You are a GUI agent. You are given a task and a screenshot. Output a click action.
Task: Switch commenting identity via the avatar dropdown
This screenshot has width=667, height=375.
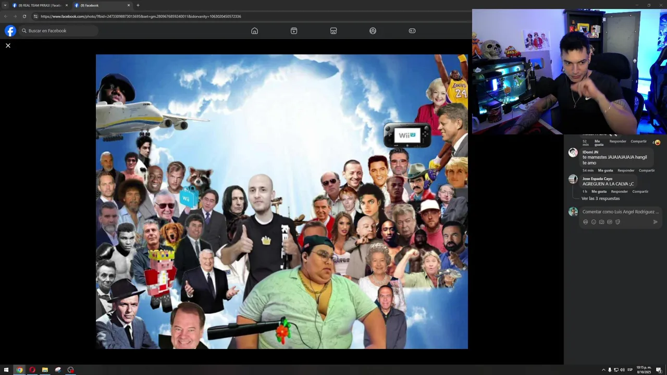click(573, 211)
